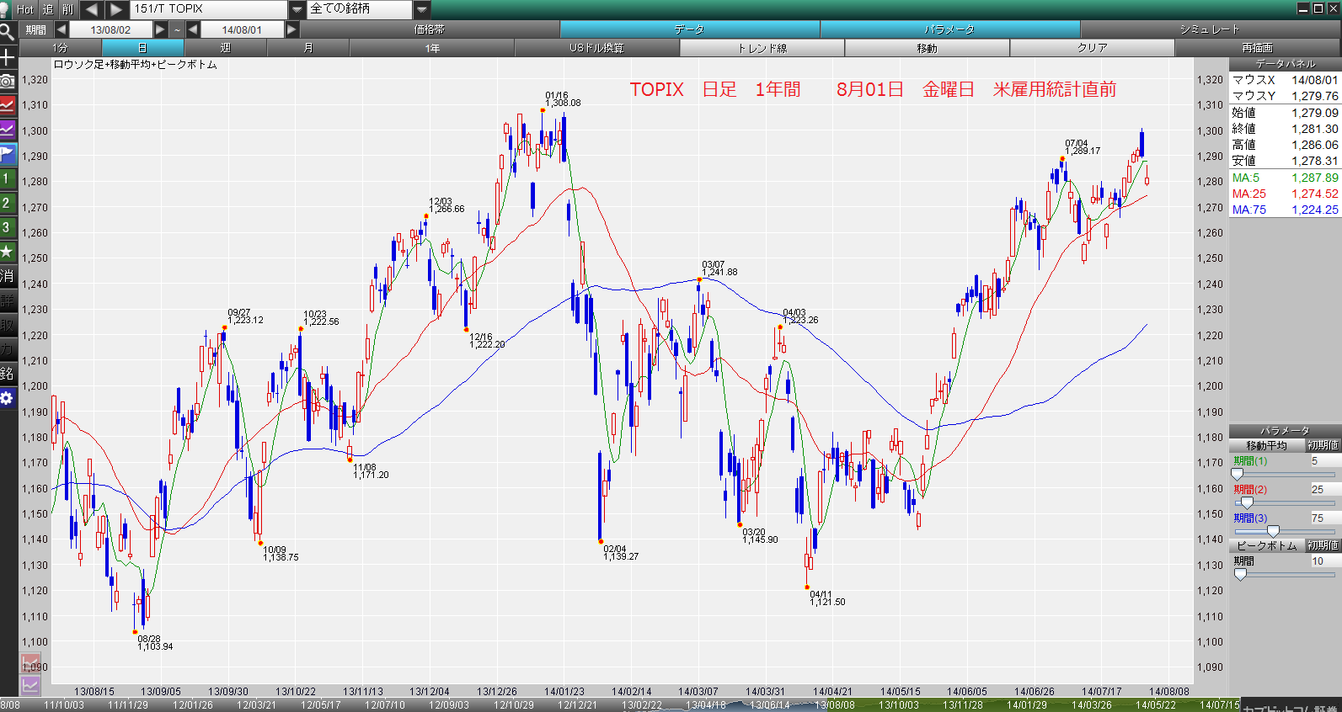Screen dimensions: 1342x712
Task: Switch to 日 daily timeframe tab
Action: click(x=142, y=48)
